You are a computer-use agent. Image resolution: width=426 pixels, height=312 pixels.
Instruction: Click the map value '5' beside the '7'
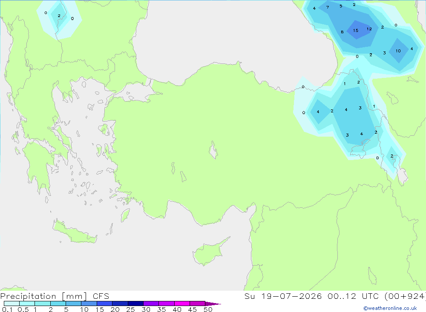pyautogui.click(x=341, y=6)
